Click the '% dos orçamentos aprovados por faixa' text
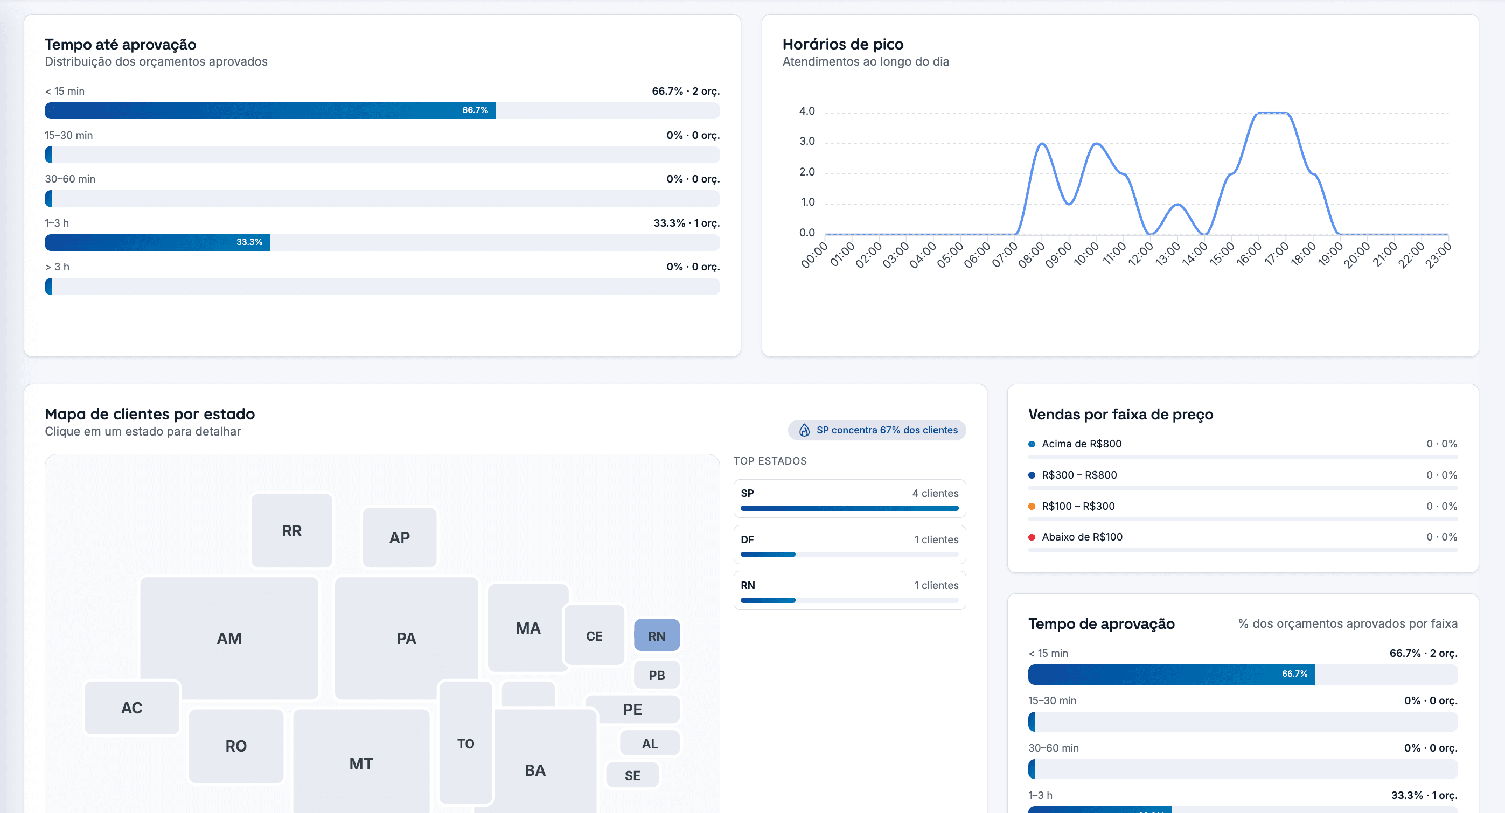The width and height of the screenshot is (1505, 813). tap(1347, 624)
